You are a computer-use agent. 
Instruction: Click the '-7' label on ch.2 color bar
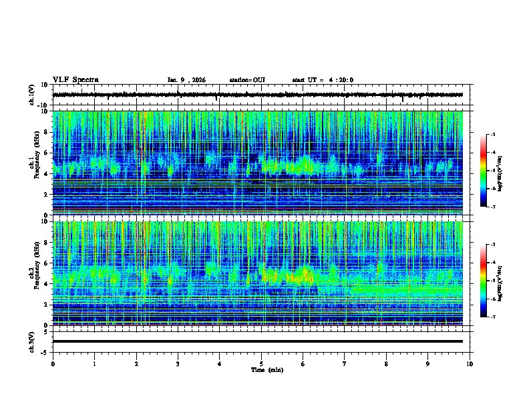click(x=493, y=317)
